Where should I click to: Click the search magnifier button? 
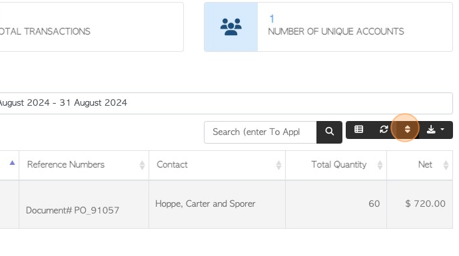[x=329, y=132]
